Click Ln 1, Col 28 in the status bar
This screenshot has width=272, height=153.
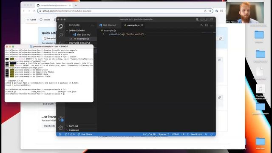pos(149,134)
